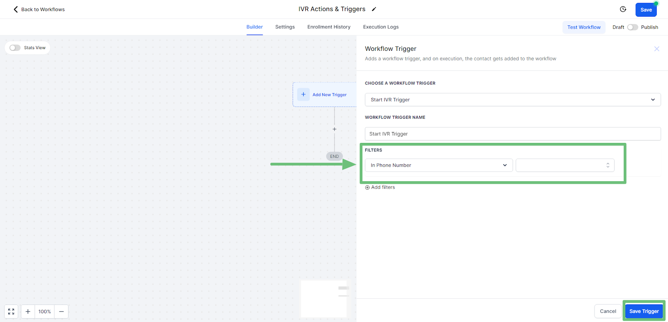Close Workflow Trigger panel
The height and width of the screenshot is (322, 668).
(657, 49)
